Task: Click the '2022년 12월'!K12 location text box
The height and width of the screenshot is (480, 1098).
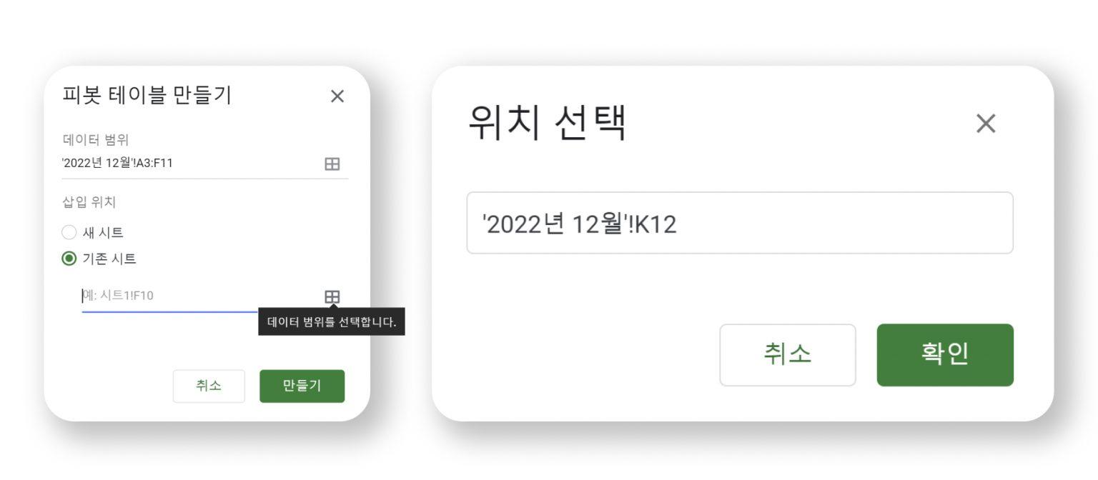Action: tap(739, 223)
